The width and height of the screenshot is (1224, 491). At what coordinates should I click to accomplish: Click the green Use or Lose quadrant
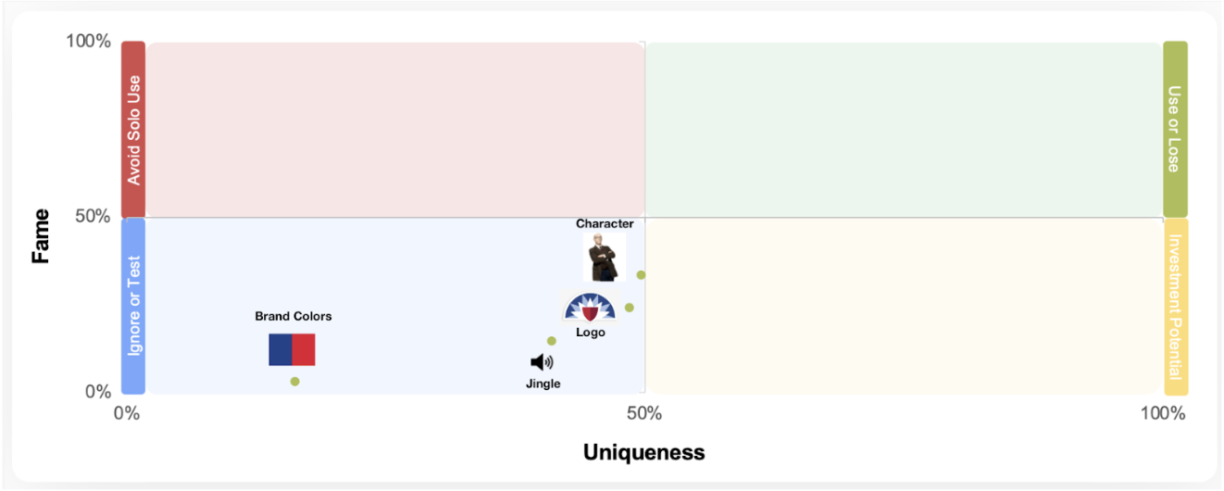pyautogui.click(x=904, y=129)
